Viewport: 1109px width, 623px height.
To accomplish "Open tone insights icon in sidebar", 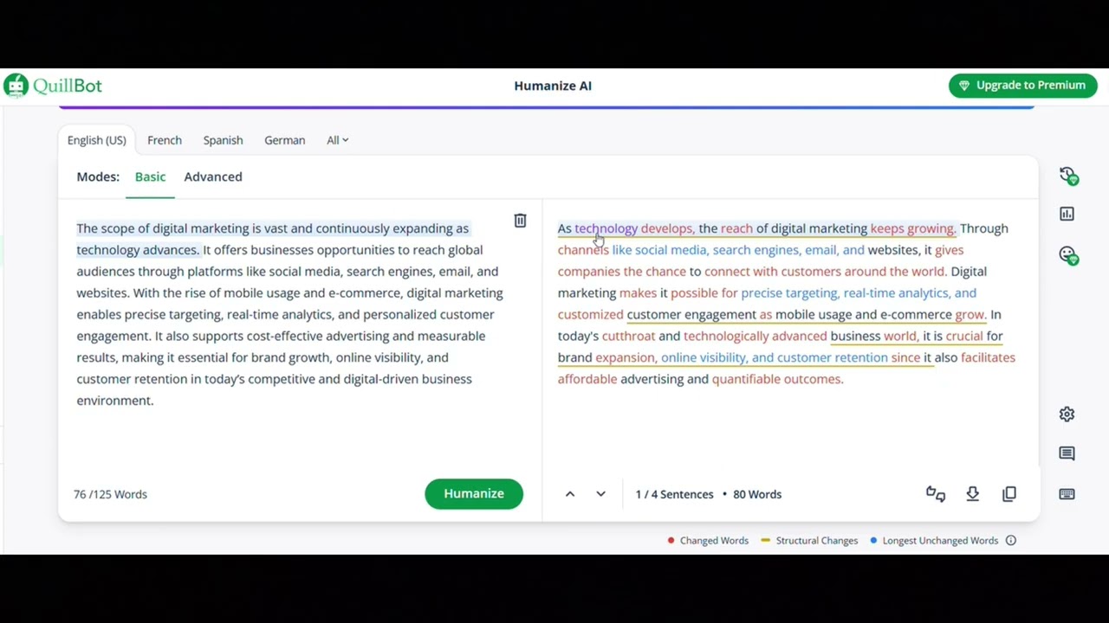I will 1068,254.
